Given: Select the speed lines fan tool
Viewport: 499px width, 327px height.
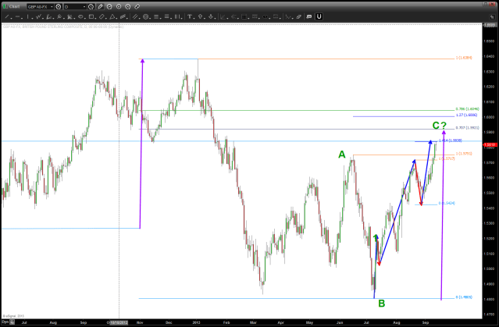Looking at the screenshot, I should pyautogui.click(x=70, y=16).
